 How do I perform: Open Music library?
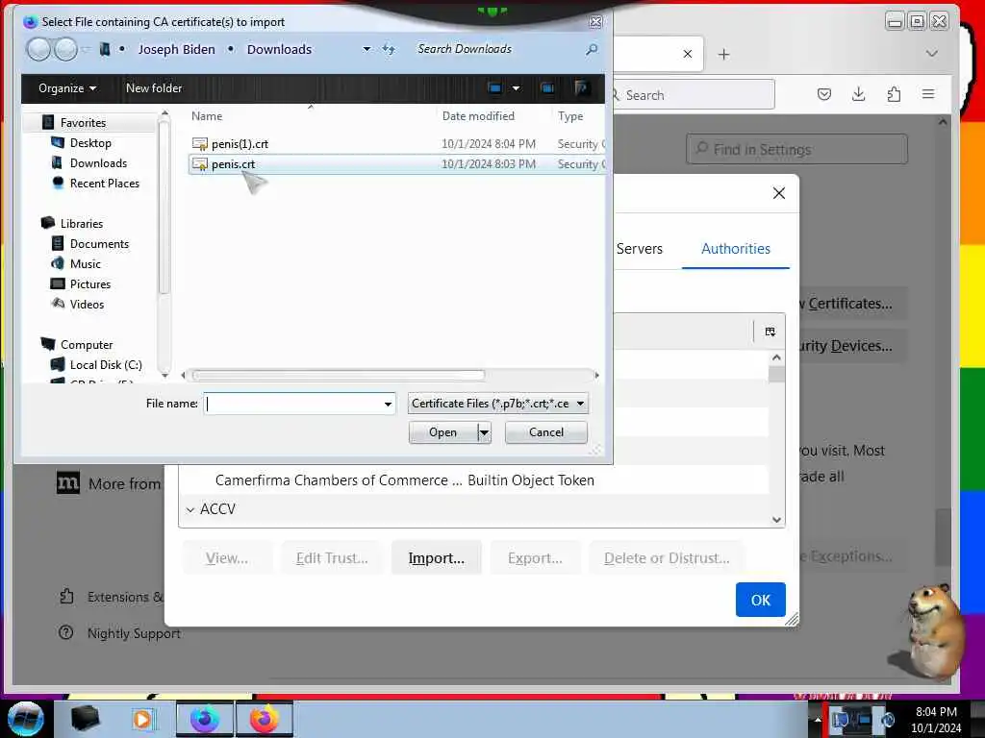85,263
